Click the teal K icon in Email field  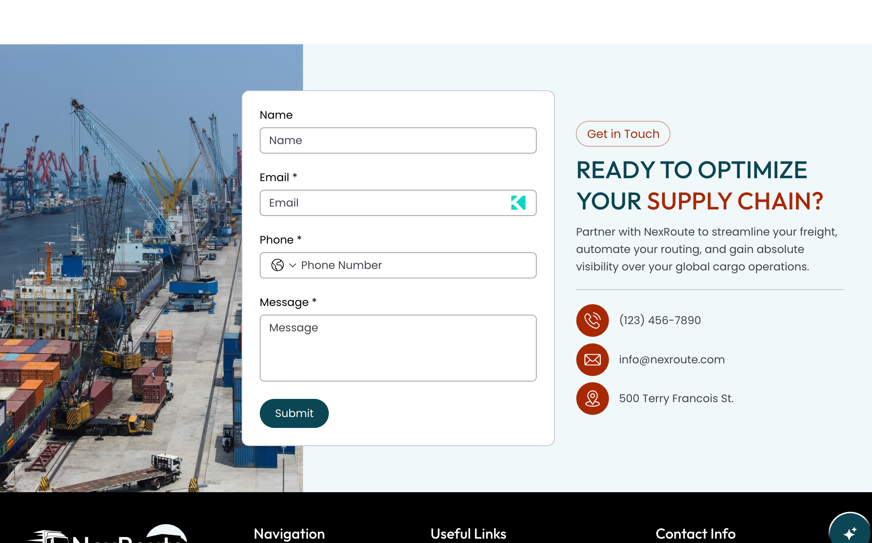tap(518, 203)
